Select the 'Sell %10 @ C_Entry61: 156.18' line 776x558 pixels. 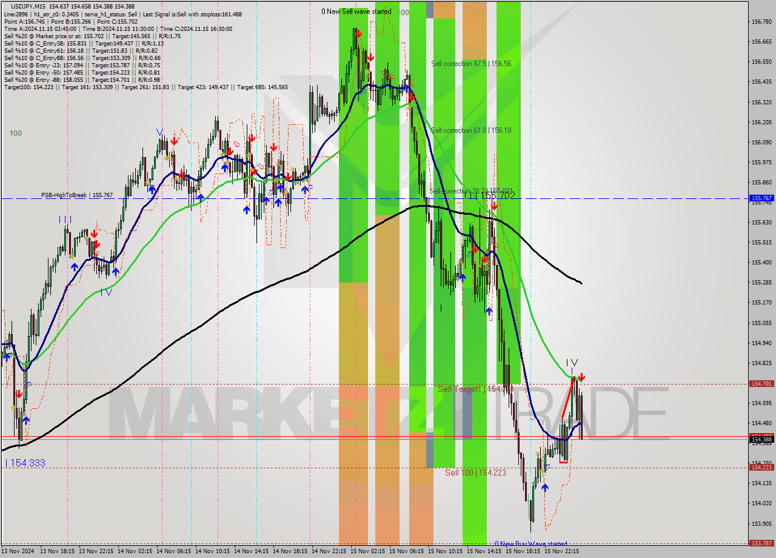[x=81, y=50]
